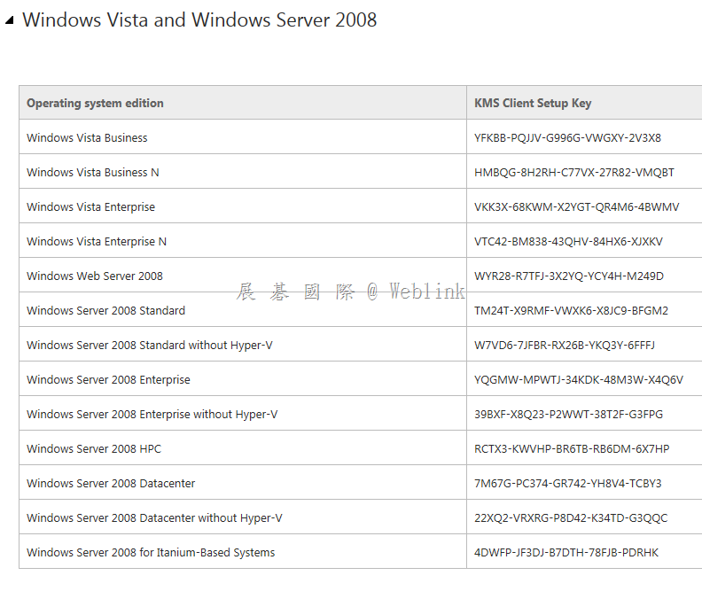This screenshot has height=591, width=702.
Task: Select Windows Server 2008 Standard without Hyper-V
Action: pyautogui.click(x=150, y=346)
